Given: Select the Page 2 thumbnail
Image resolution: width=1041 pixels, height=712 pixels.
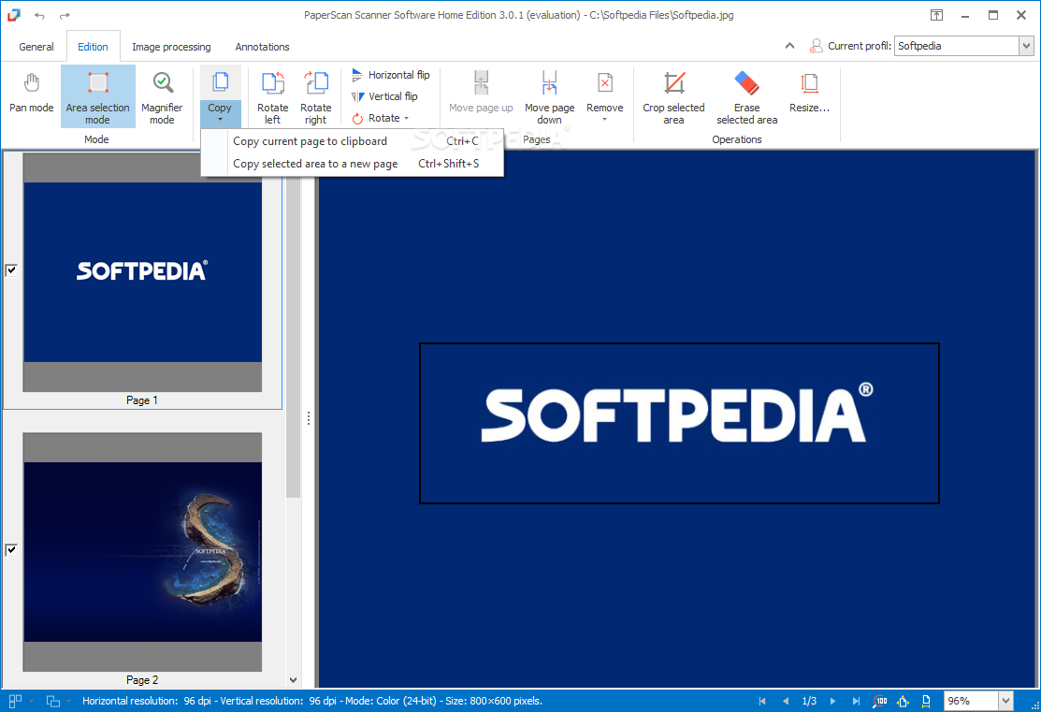Looking at the screenshot, I should tap(142, 552).
